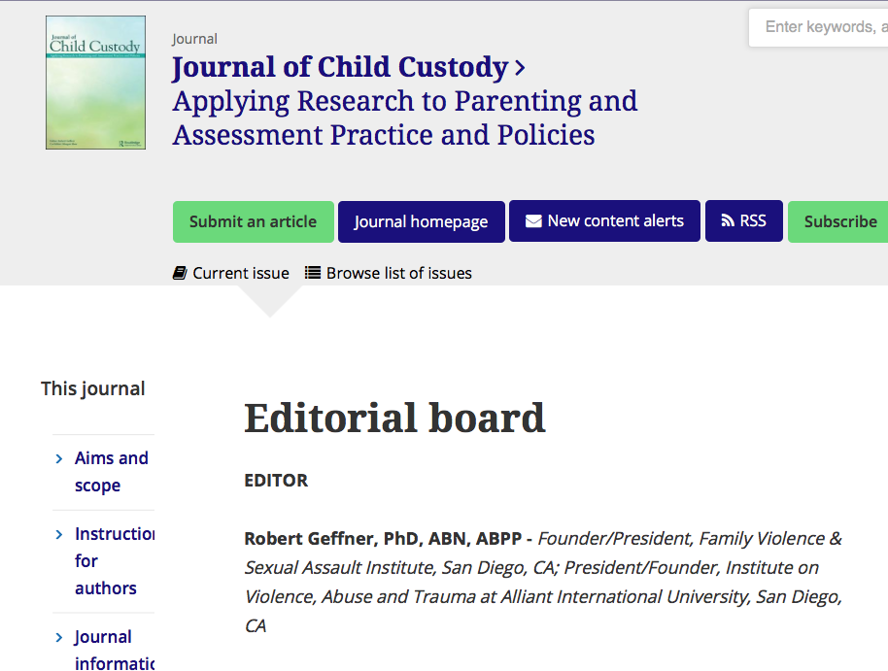Expand the Journal information chevron
888x671 pixels.
pos(60,637)
